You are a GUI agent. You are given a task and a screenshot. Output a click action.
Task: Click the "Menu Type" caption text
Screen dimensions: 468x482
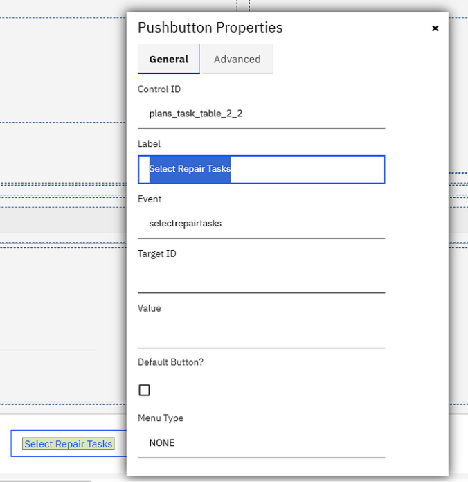[x=161, y=418]
